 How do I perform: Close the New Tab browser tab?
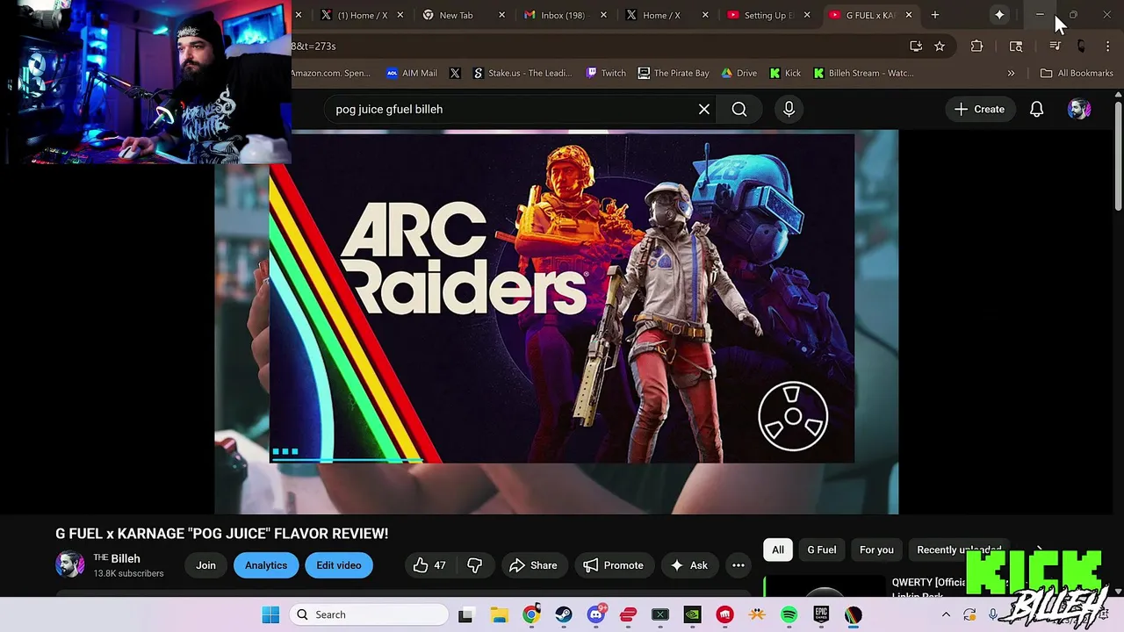tap(502, 15)
